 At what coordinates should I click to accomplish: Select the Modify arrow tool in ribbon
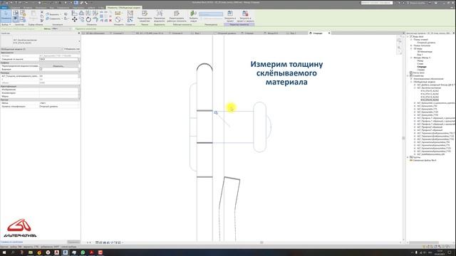(6, 15)
